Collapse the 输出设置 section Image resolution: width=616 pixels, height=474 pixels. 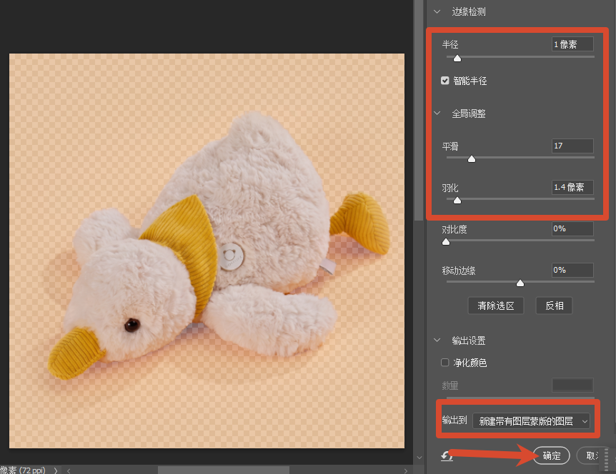437,341
